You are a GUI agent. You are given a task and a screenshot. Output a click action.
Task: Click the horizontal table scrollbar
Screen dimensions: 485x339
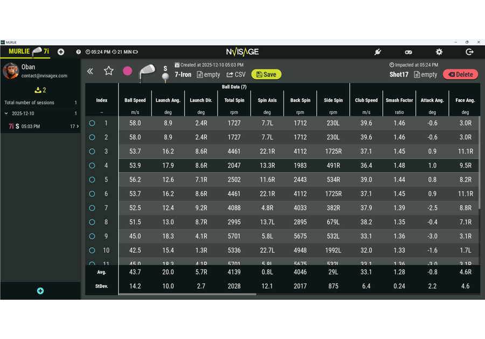click(x=188, y=294)
